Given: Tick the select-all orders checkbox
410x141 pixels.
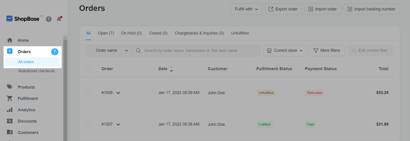Looking at the screenshot, I should coord(89,69).
